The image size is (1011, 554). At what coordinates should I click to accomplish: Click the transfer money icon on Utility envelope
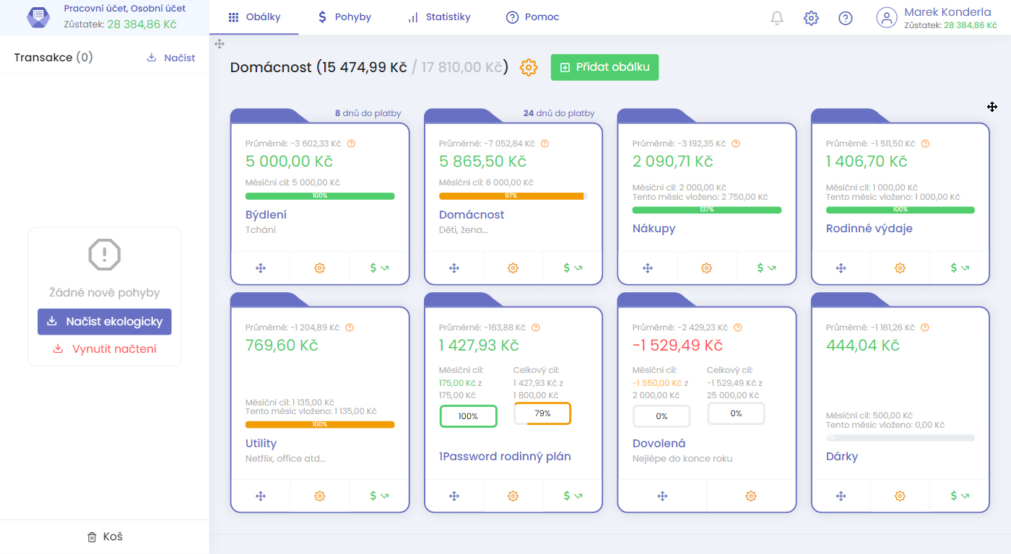pyautogui.click(x=379, y=496)
